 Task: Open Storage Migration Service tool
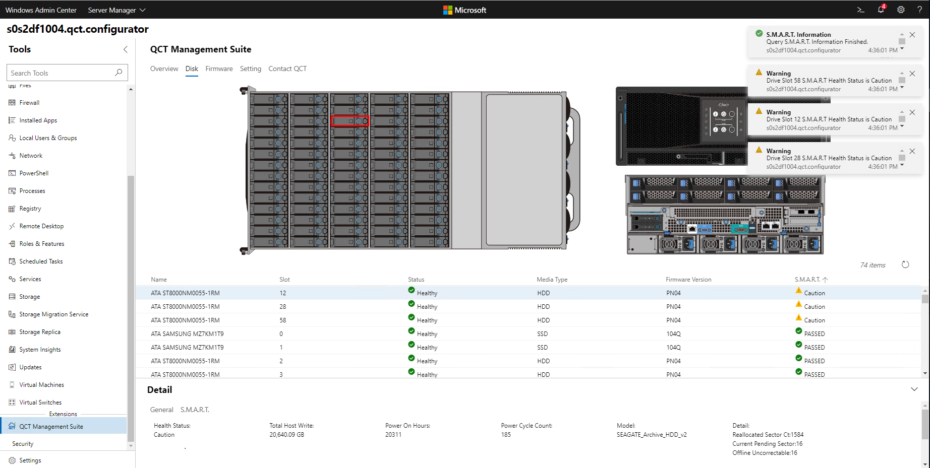[x=53, y=314]
